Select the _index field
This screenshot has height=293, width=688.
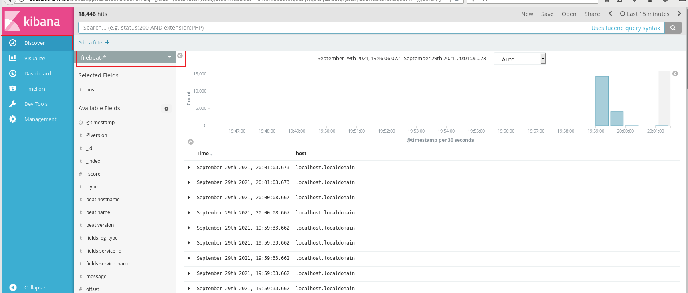click(x=93, y=161)
